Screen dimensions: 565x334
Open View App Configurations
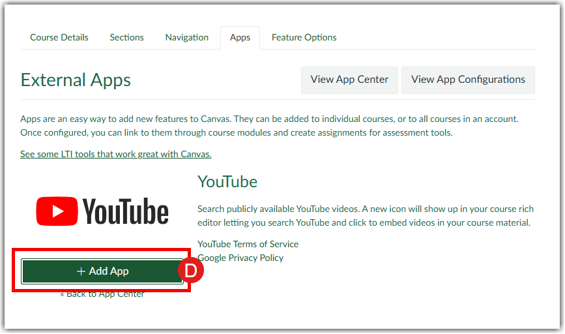pyautogui.click(x=468, y=80)
